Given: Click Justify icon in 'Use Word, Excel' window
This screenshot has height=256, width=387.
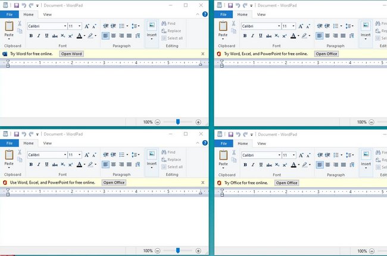Looking at the screenshot, I should tap(129, 165).
